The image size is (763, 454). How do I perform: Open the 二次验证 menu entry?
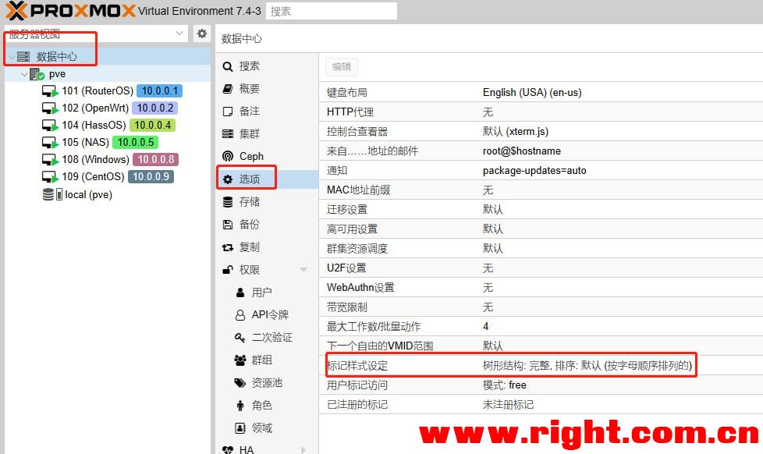(x=271, y=338)
